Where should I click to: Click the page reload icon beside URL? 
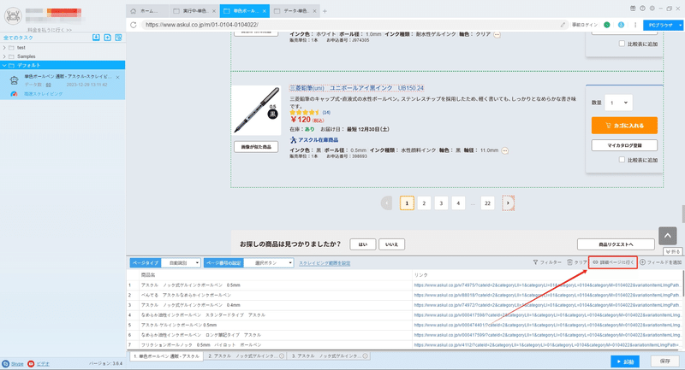(x=134, y=25)
